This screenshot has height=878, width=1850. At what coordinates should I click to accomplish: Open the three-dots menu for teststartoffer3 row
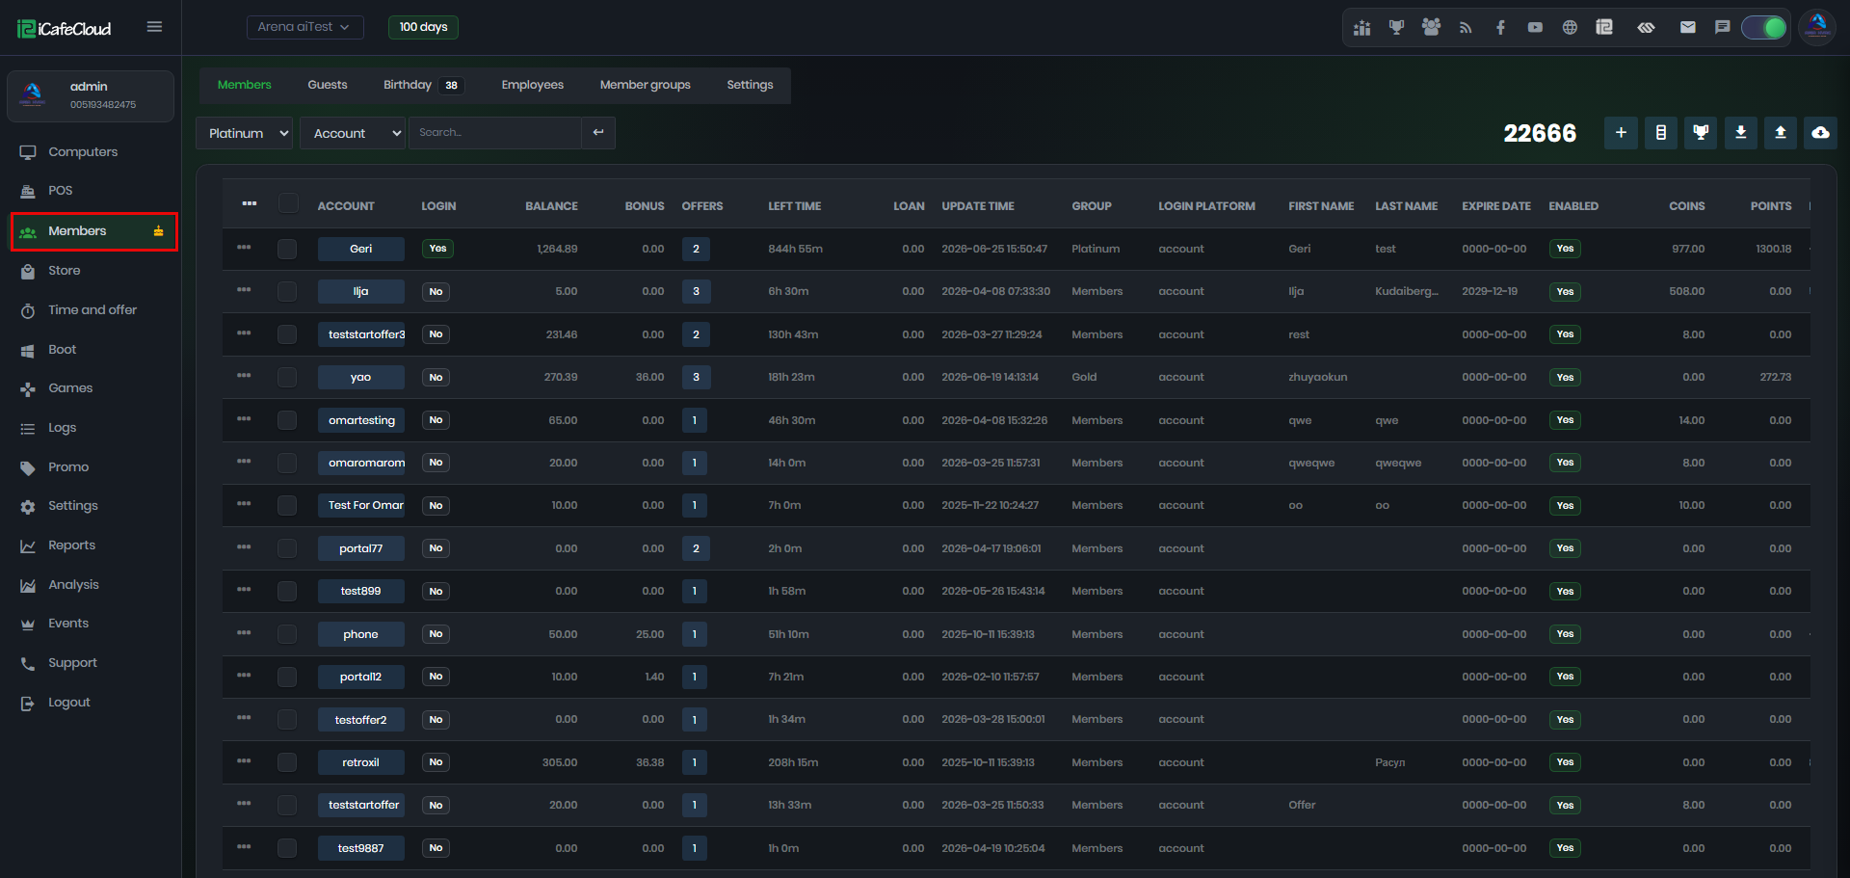point(244,333)
